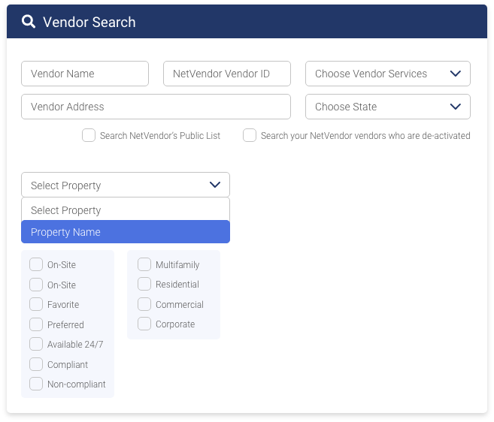Check the Non-compliant checkbox
This screenshot has width=494, height=422.
(36, 384)
